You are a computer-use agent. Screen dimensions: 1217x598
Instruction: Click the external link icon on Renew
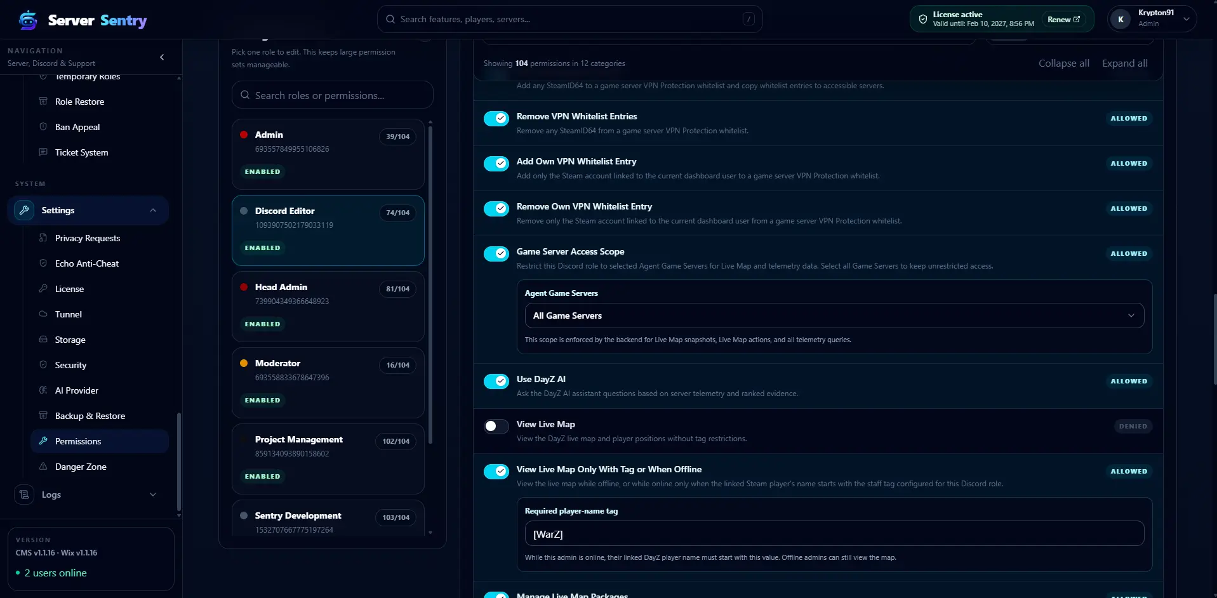pyautogui.click(x=1077, y=19)
